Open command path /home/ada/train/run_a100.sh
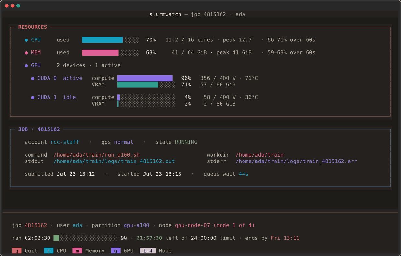 coord(96,155)
